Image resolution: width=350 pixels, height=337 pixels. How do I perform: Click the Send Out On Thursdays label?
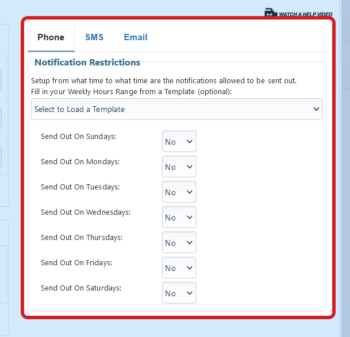(x=82, y=238)
